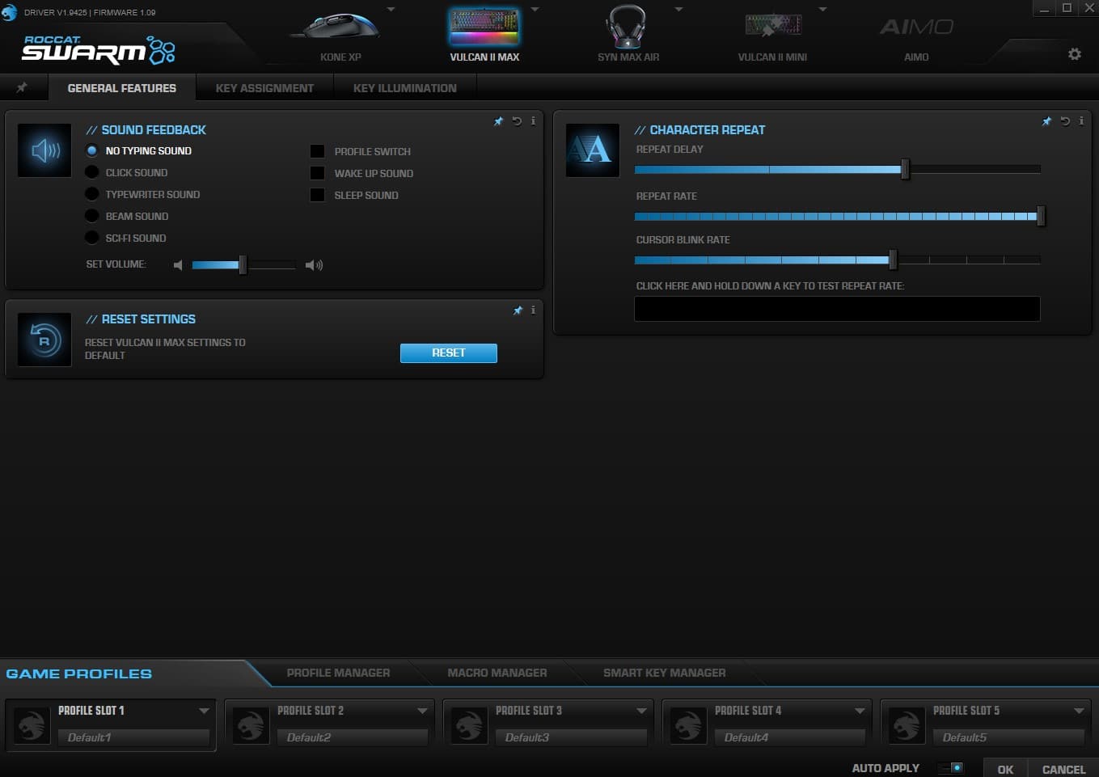The image size is (1099, 777).
Task: Select Click Sound radio option
Action: (x=91, y=172)
